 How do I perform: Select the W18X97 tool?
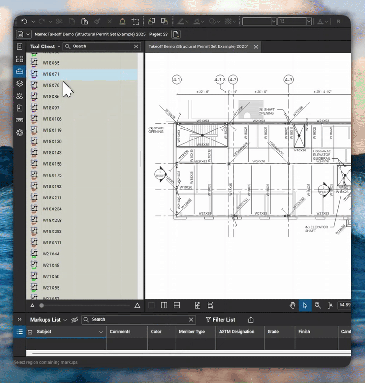coord(83,108)
